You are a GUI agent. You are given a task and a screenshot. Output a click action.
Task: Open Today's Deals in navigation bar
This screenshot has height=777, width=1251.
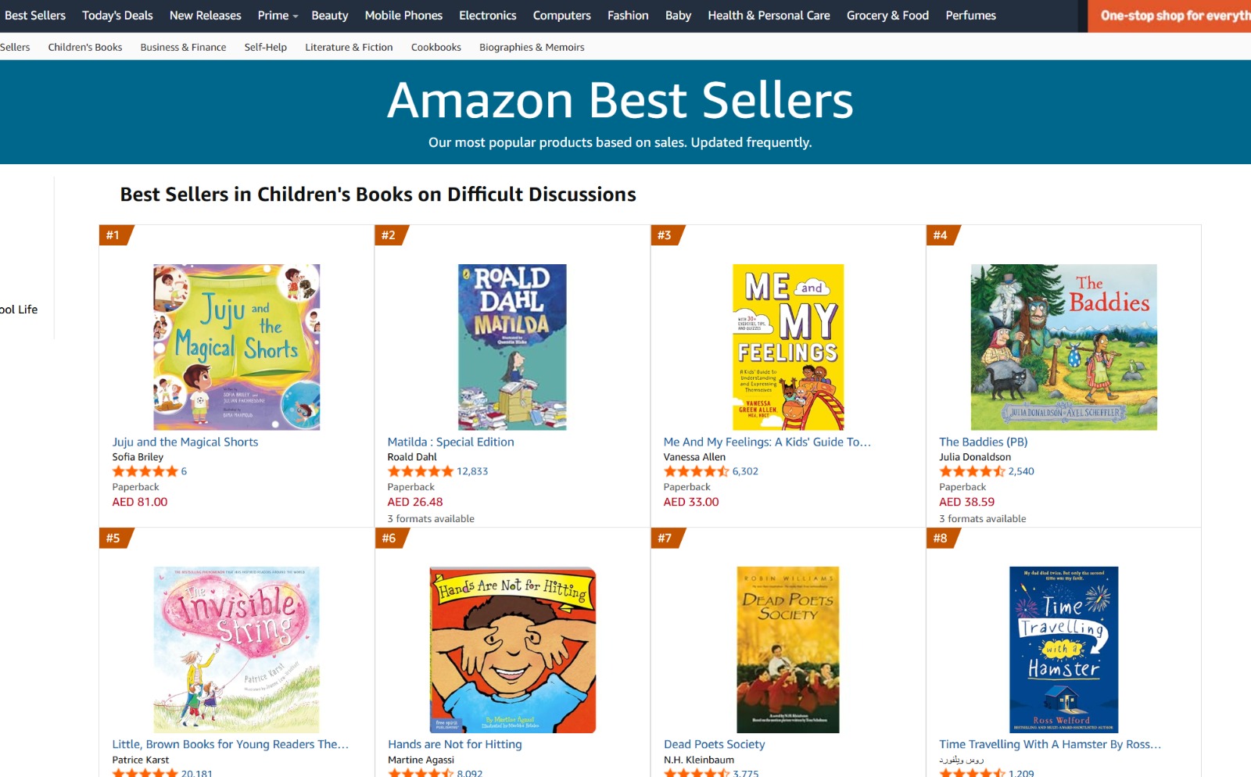pos(117,16)
